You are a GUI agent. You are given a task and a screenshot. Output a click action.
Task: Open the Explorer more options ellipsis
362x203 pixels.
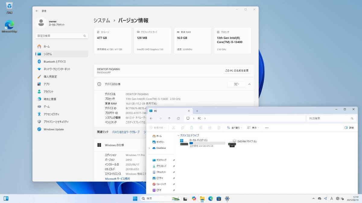(x=267, y=128)
